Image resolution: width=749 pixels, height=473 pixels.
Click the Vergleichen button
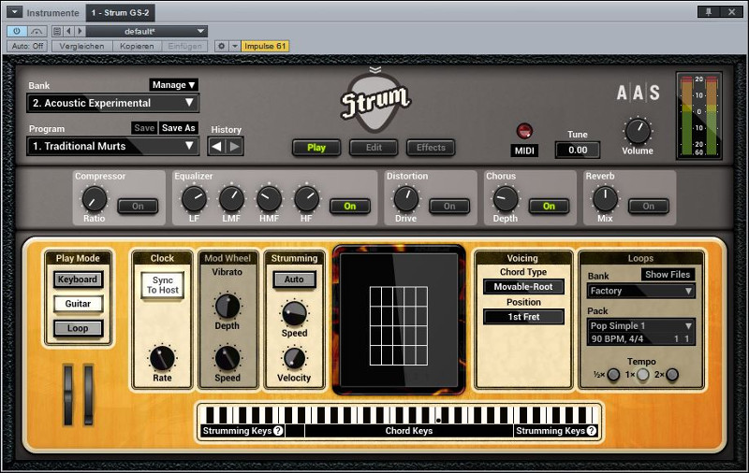pyautogui.click(x=81, y=46)
